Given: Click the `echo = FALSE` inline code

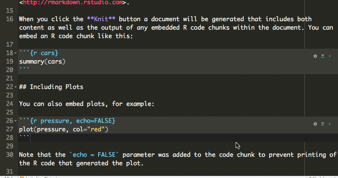Looking at the screenshot, I should tap(94, 155).
